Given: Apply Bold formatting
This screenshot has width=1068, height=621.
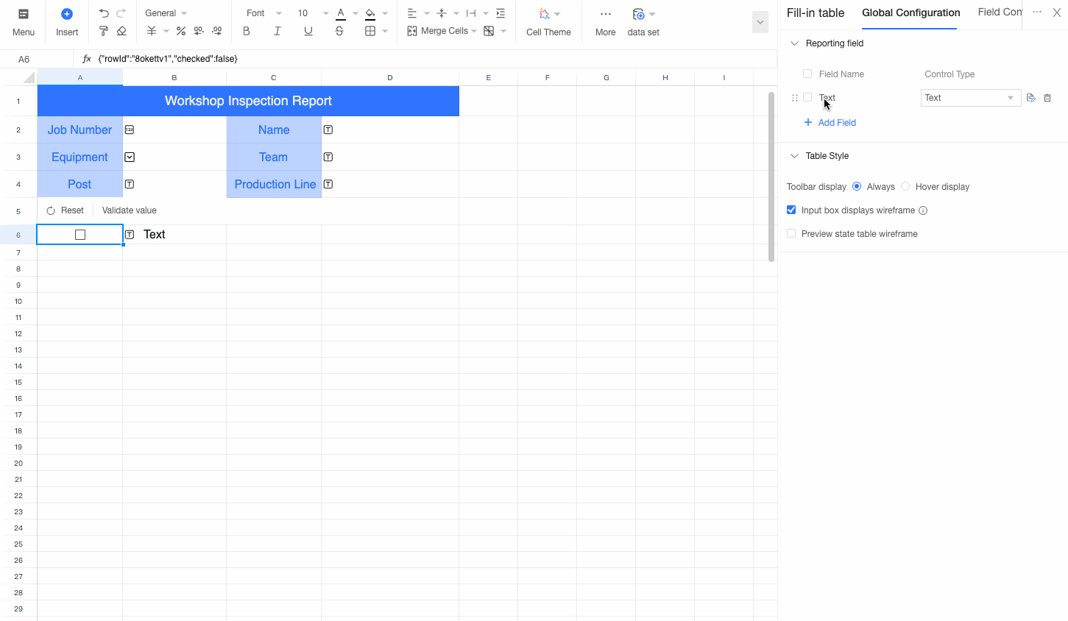Looking at the screenshot, I should point(247,31).
